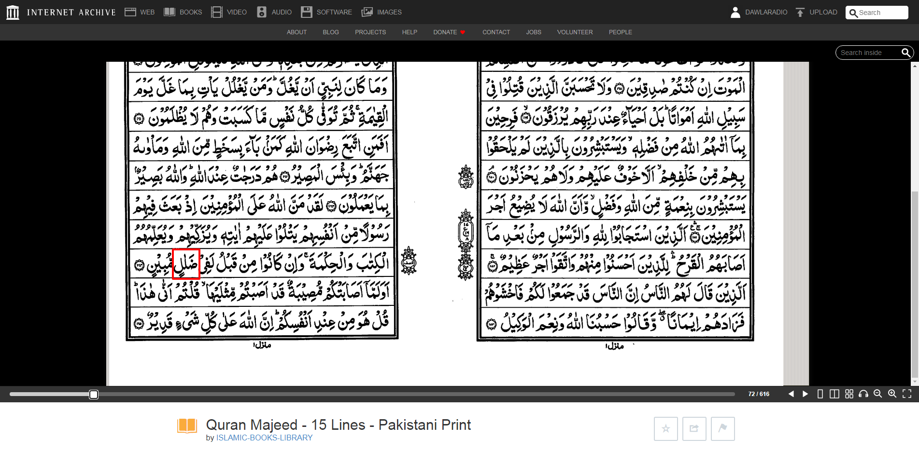Open the Audio section icon

tap(262, 12)
